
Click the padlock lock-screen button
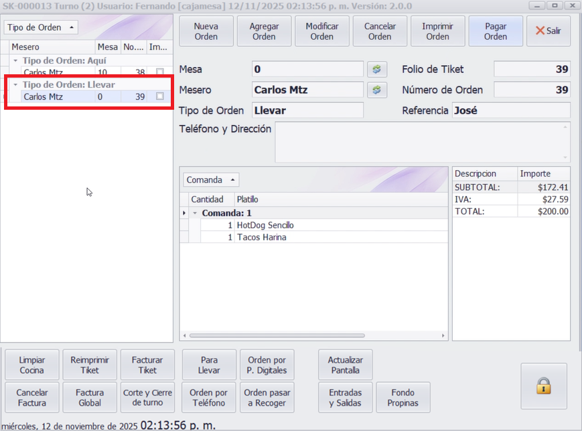(x=543, y=385)
